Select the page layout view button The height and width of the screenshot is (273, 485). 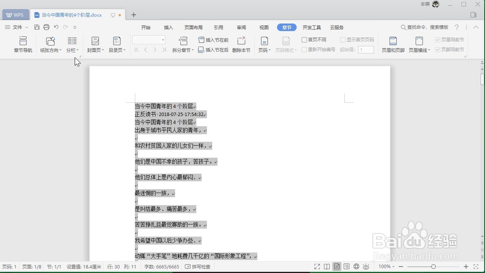[337, 267]
